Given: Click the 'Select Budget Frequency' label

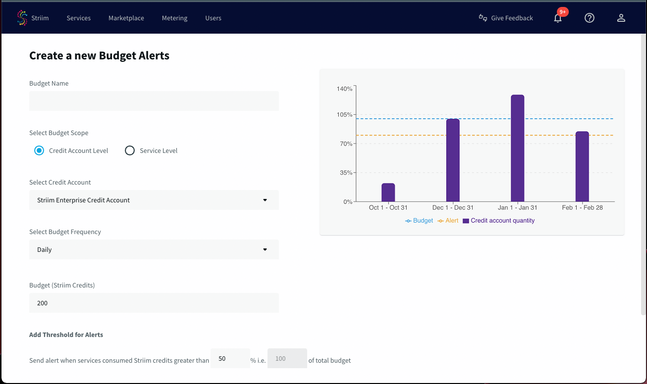Looking at the screenshot, I should pyautogui.click(x=65, y=232).
